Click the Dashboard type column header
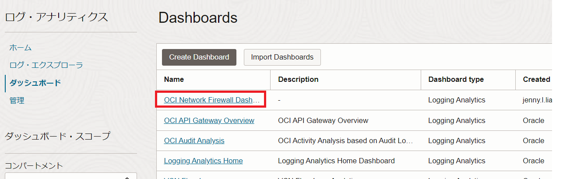 tap(456, 79)
